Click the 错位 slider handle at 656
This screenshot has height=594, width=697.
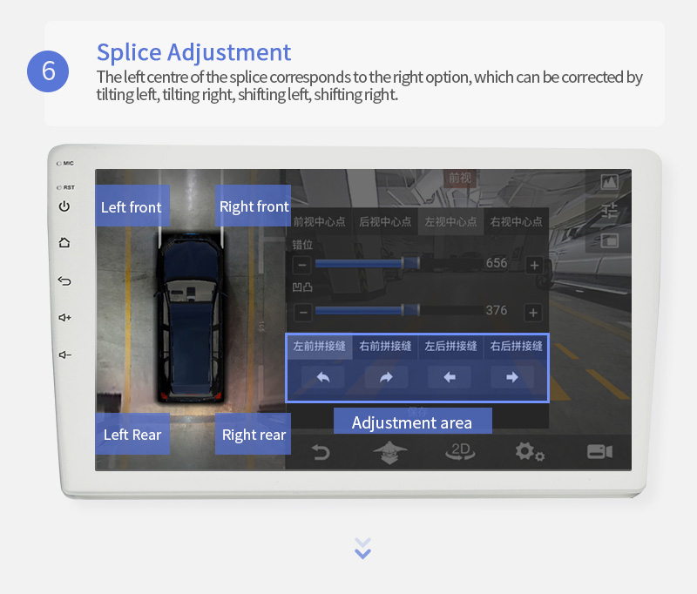[410, 263]
